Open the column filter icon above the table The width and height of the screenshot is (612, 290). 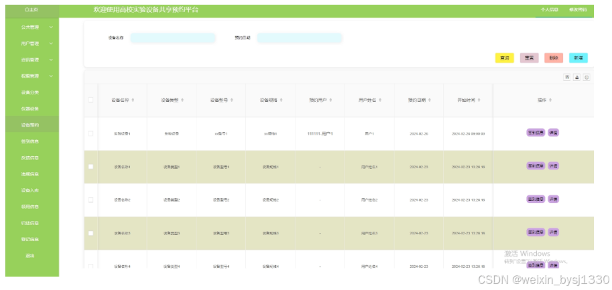coord(566,78)
